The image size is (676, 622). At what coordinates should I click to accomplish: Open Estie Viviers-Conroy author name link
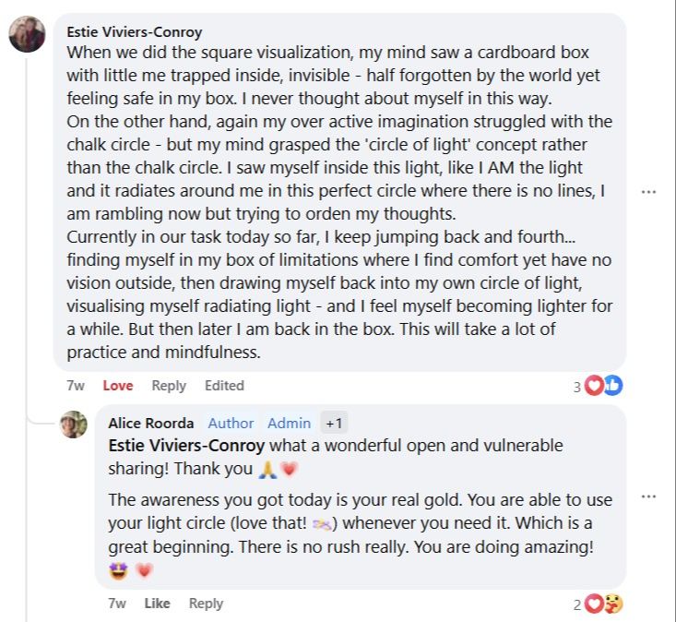click(133, 31)
